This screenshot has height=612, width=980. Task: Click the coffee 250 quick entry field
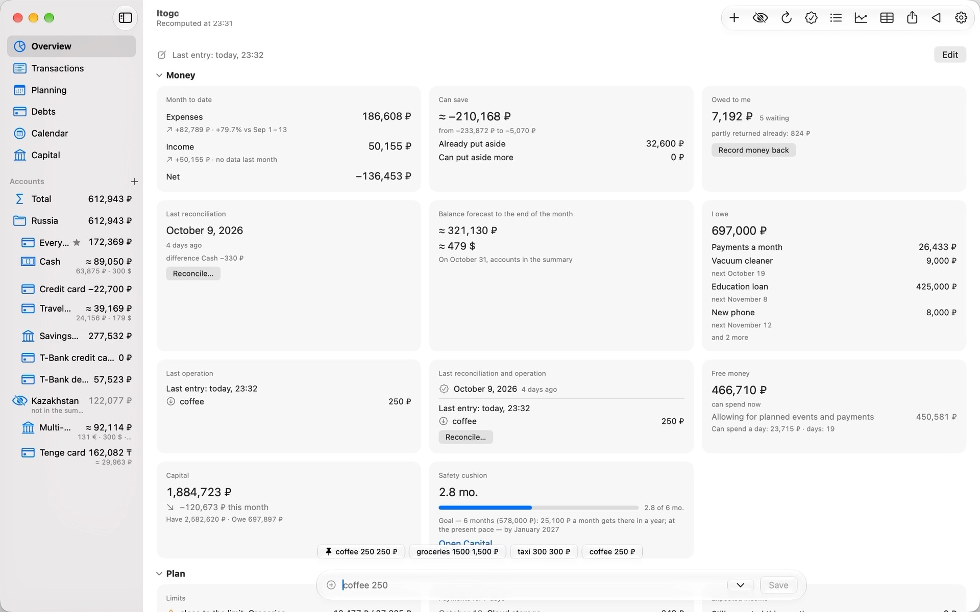pos(531,585)
